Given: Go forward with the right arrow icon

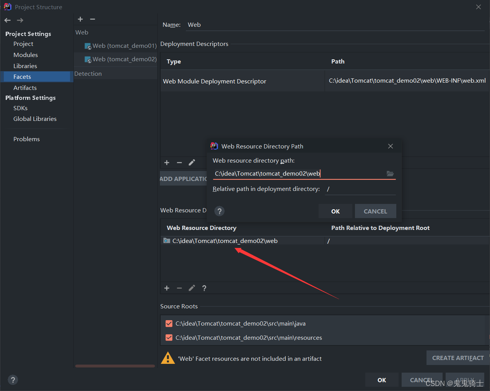Looking at the screenshot, I should coord(20,20).
